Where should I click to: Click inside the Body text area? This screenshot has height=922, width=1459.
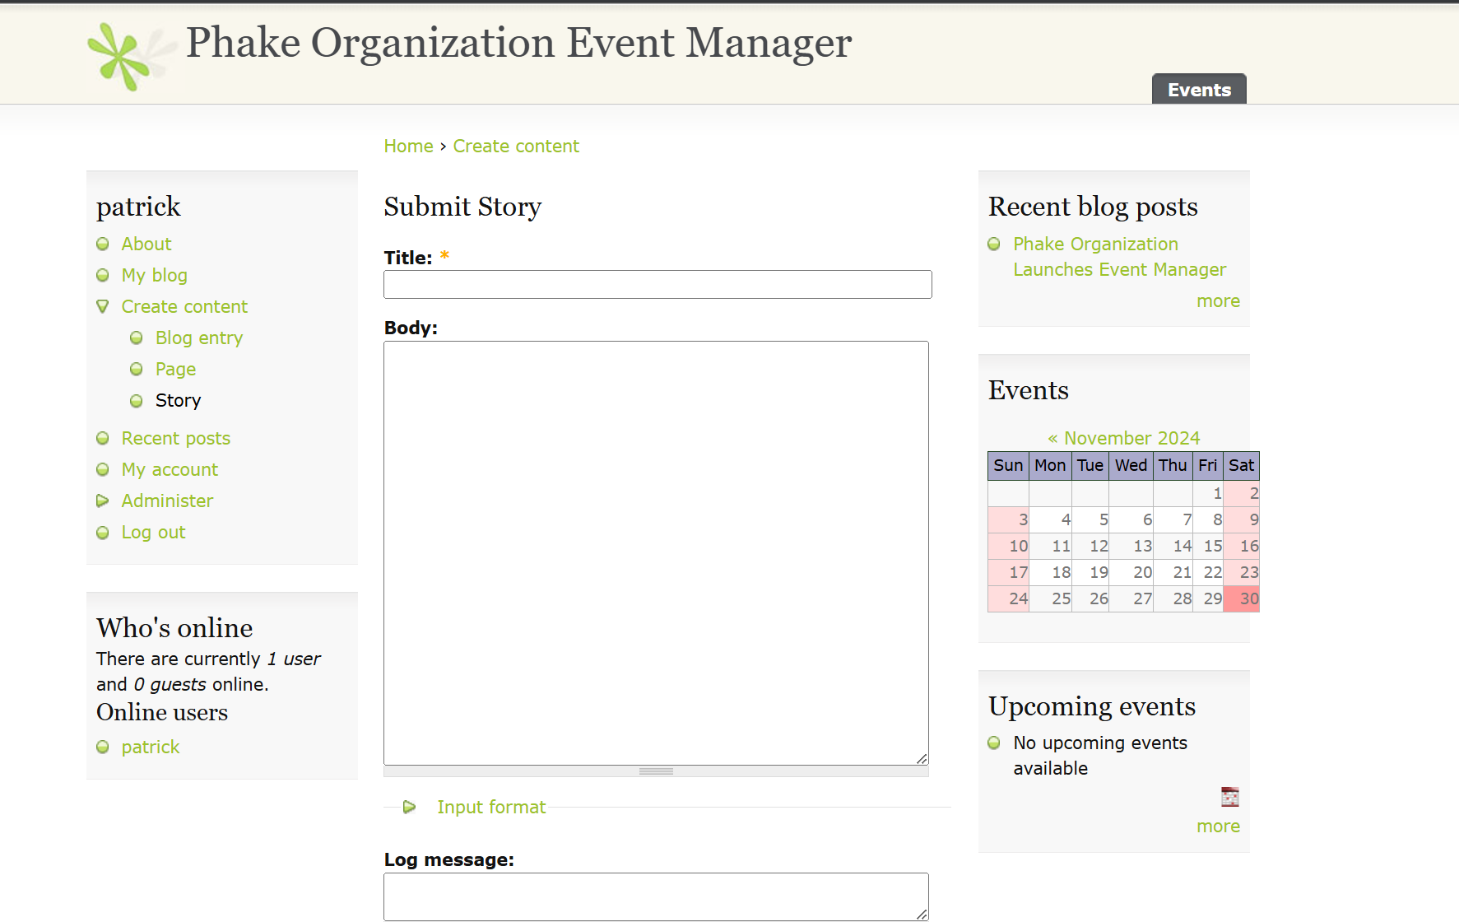656,552
